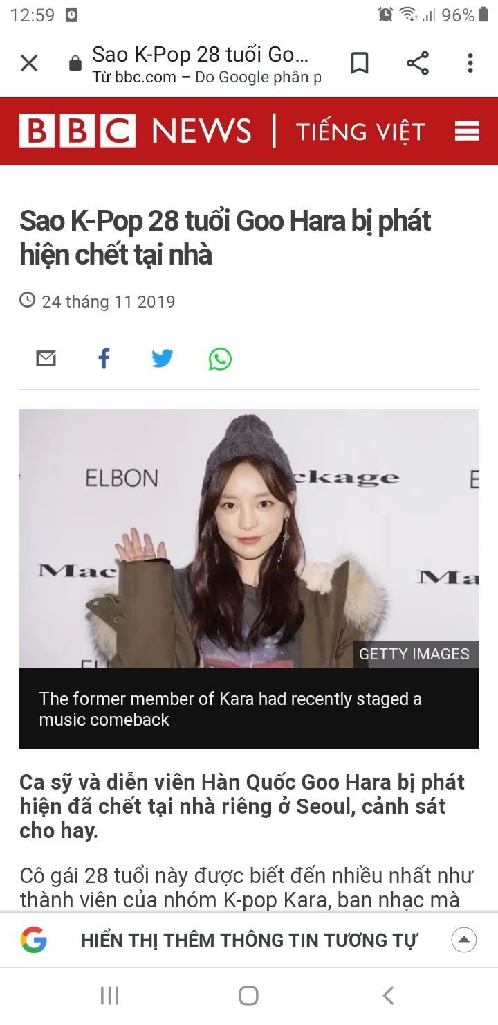Screen dimensions: 498x1025
Task: Tap the share icon in top bar
Action: pos(418,63)
